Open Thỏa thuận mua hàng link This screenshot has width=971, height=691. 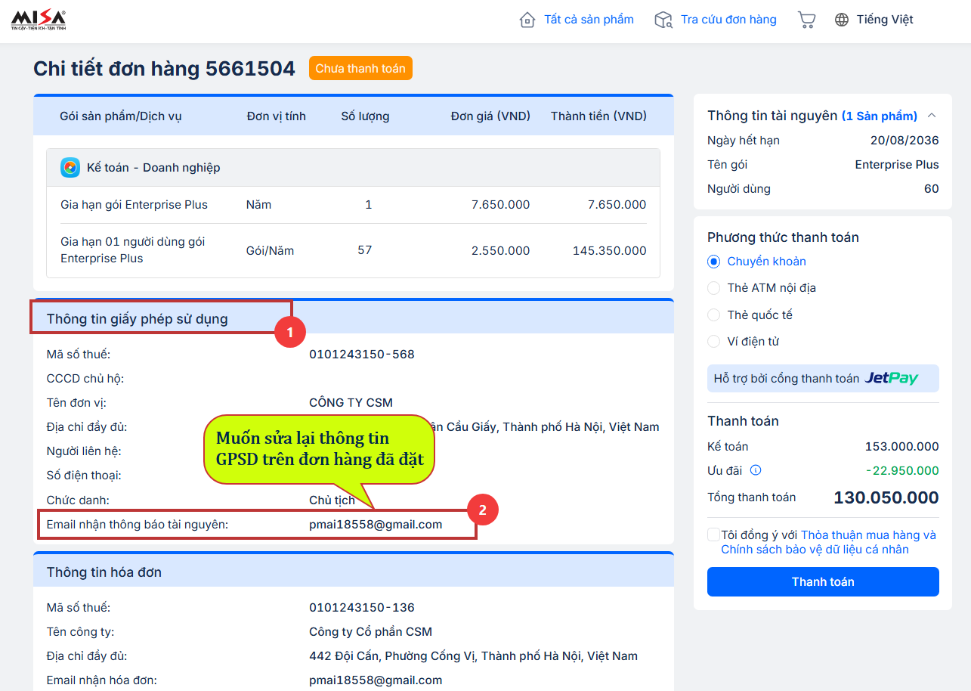tap(868, 535)
